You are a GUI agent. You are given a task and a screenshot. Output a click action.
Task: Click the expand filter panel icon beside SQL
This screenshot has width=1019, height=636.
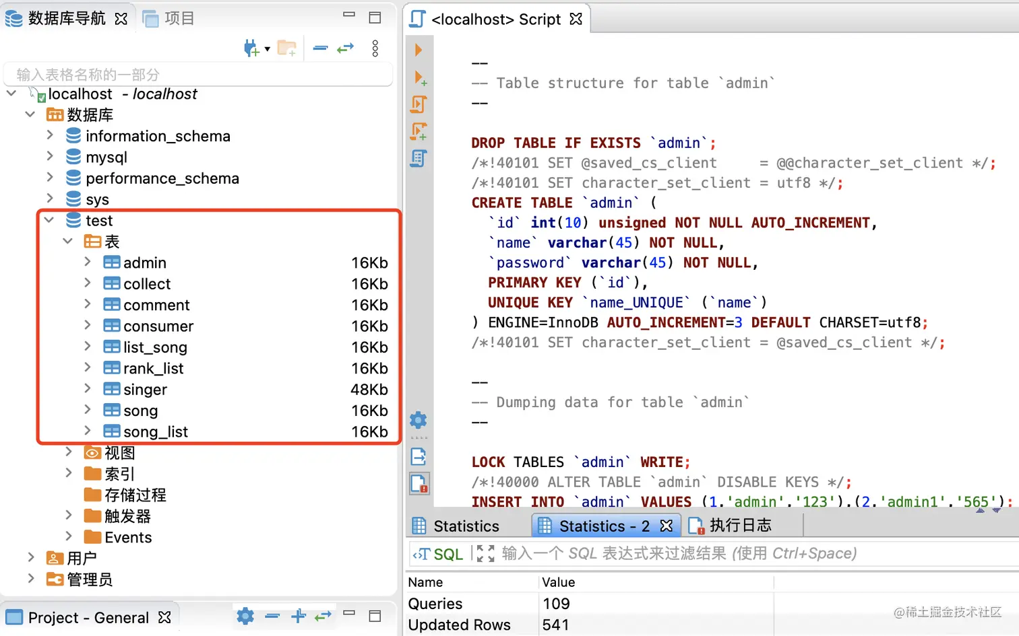point(485,554)
